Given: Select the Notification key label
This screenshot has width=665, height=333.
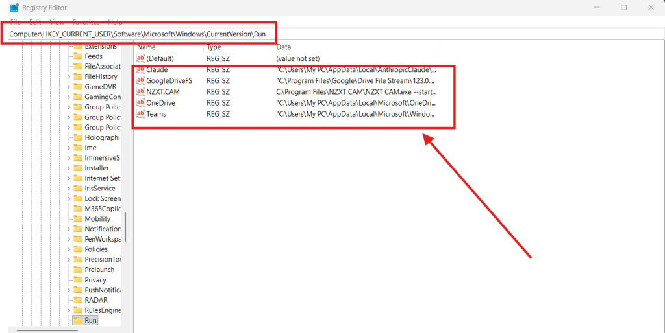Looking at the screenshot, I should coord(103,229).
